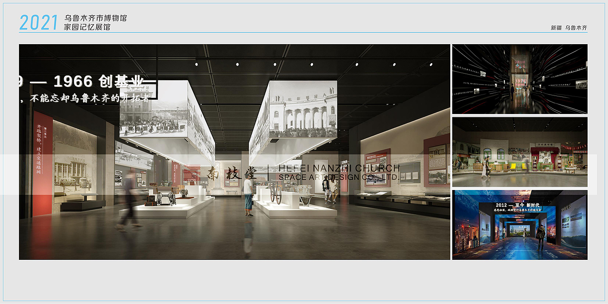Viewport: 608px width, 304px height.
Task: Open the '2012 — 至今 新时代' blue corridor rendering
Action: [x=520, y=225]
